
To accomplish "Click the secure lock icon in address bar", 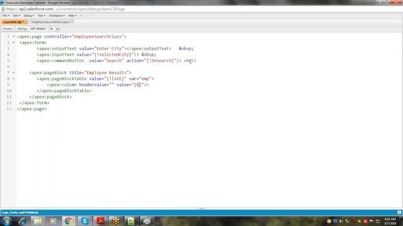I will pos(3,9).
